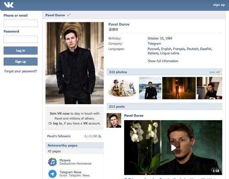Viewport: 229px width, 179px height.
Task: Play the video in the wall post
Action: (174, 148)
